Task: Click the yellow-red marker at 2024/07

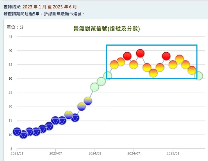Action: coord(134,64)
